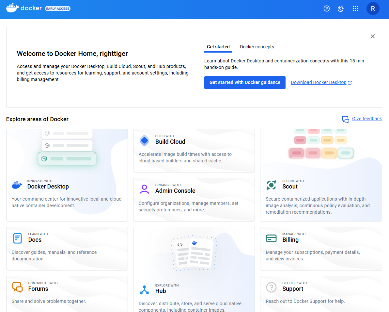Viewport: 389px width, 312px height.
Task: Click 'SECURE WITH' label
Action: (x=293, y=181)
